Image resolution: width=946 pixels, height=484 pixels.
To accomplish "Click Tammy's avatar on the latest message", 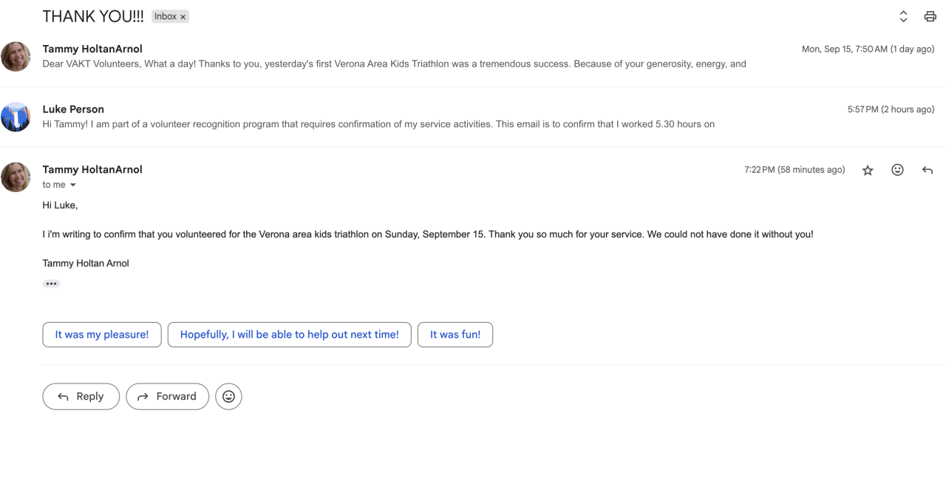I will [16, 177].
